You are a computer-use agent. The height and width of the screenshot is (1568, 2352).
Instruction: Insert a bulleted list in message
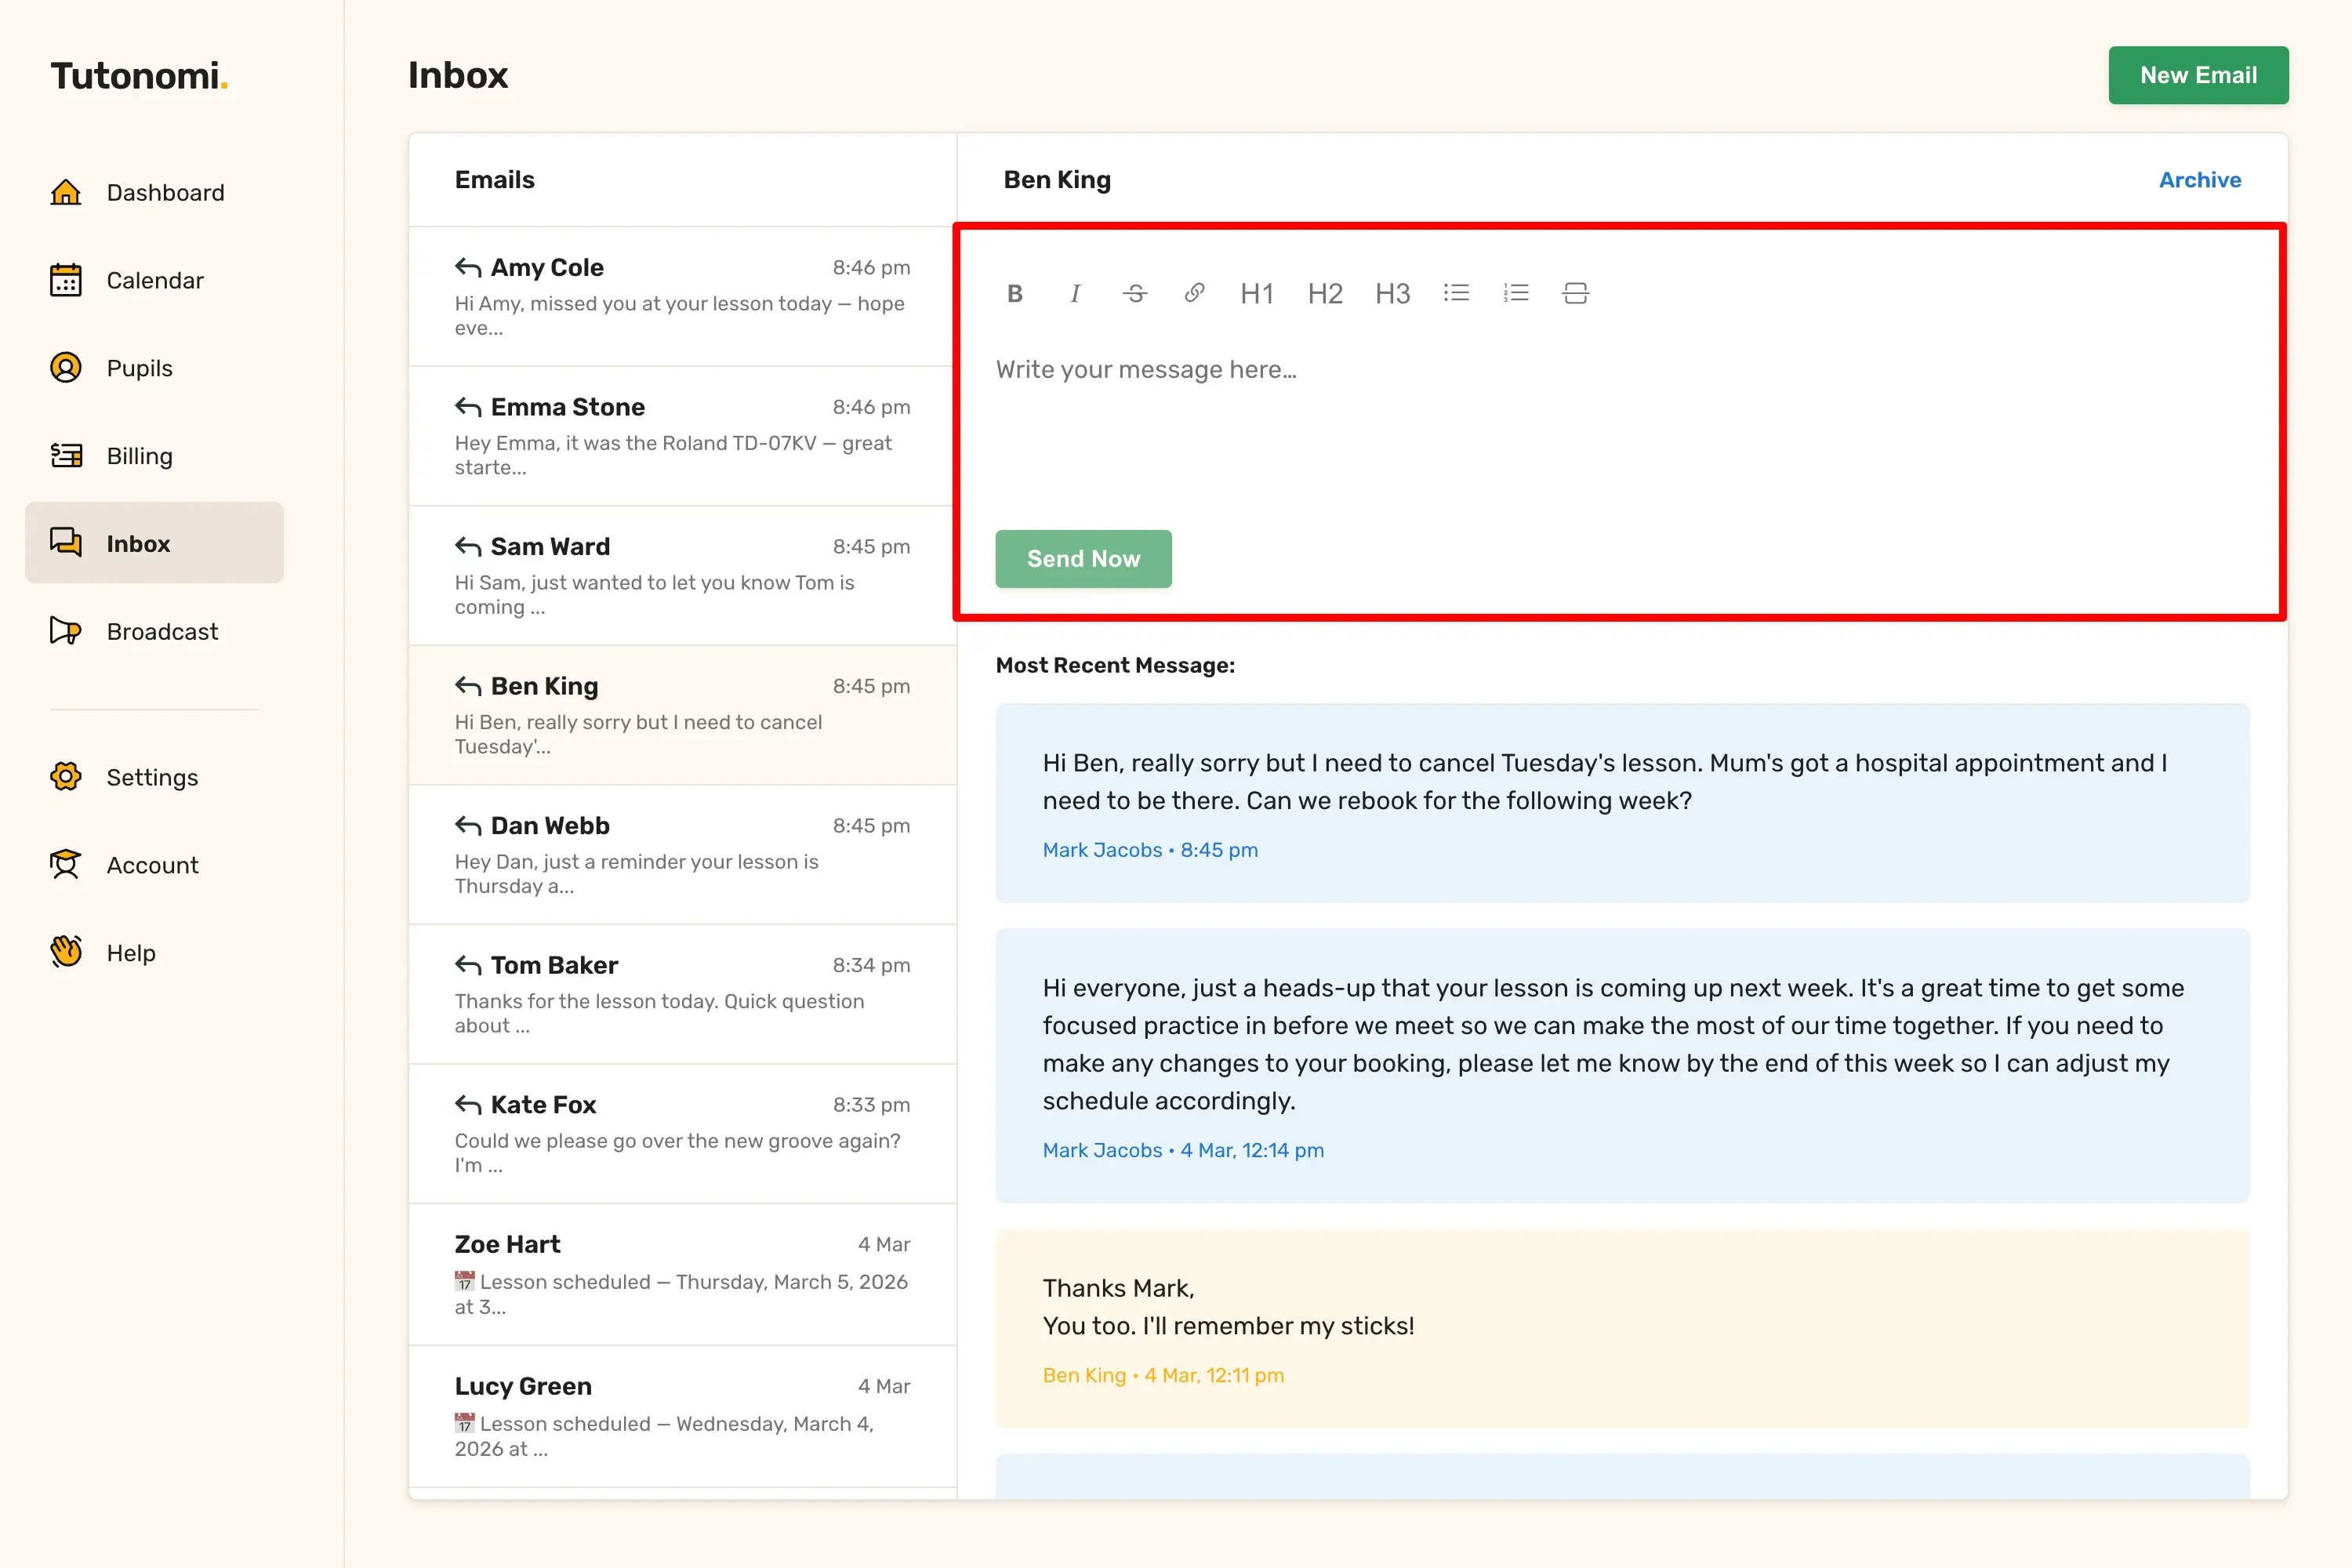click(x=1456, y=293)
